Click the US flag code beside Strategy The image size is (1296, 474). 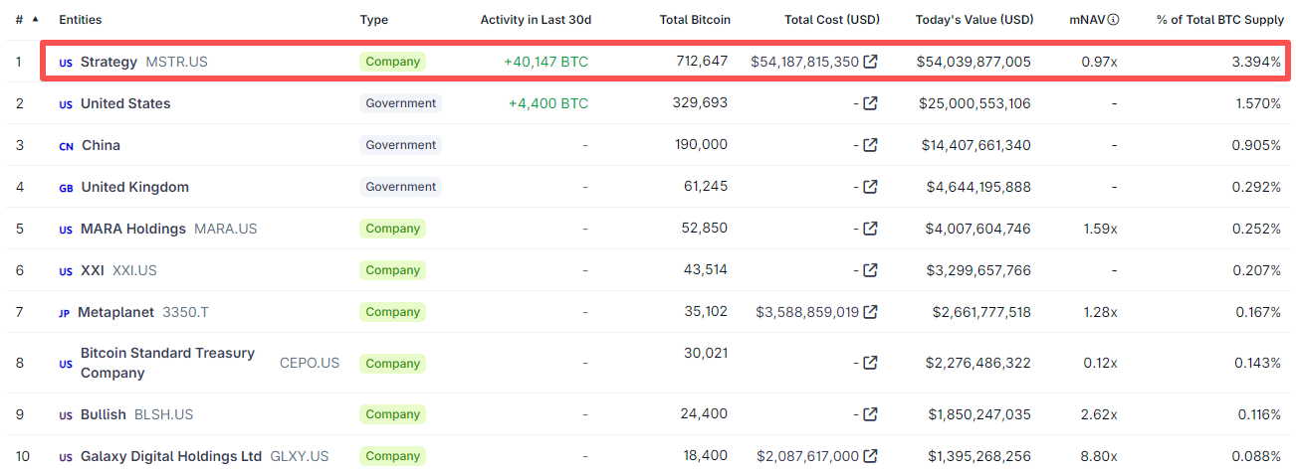click(66, 63)
